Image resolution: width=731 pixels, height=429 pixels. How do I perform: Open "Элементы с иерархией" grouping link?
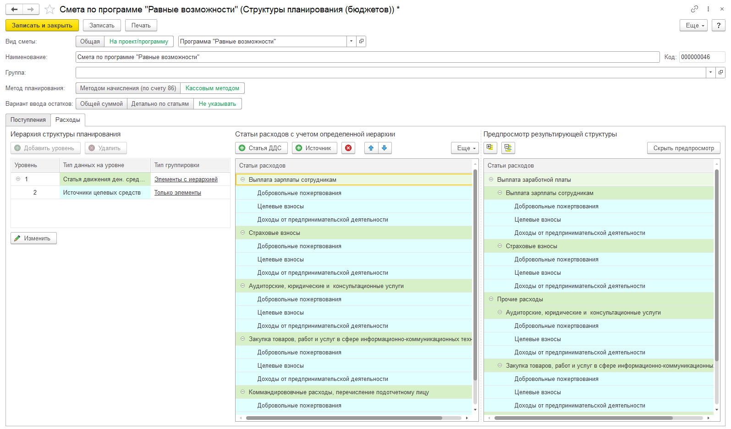tap(186, 179)
